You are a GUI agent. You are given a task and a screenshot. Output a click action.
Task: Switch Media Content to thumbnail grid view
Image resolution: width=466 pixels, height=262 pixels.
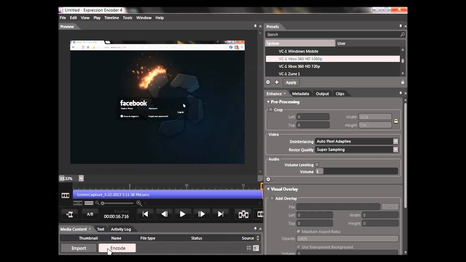pyautogui.click(x=249, y=248)
